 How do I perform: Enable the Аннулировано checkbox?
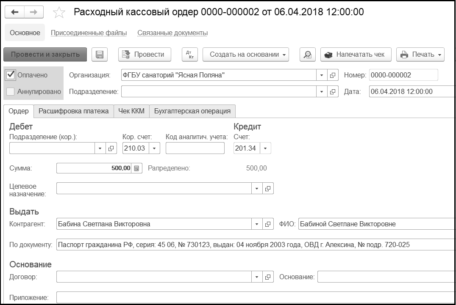[x=11, y=92]
